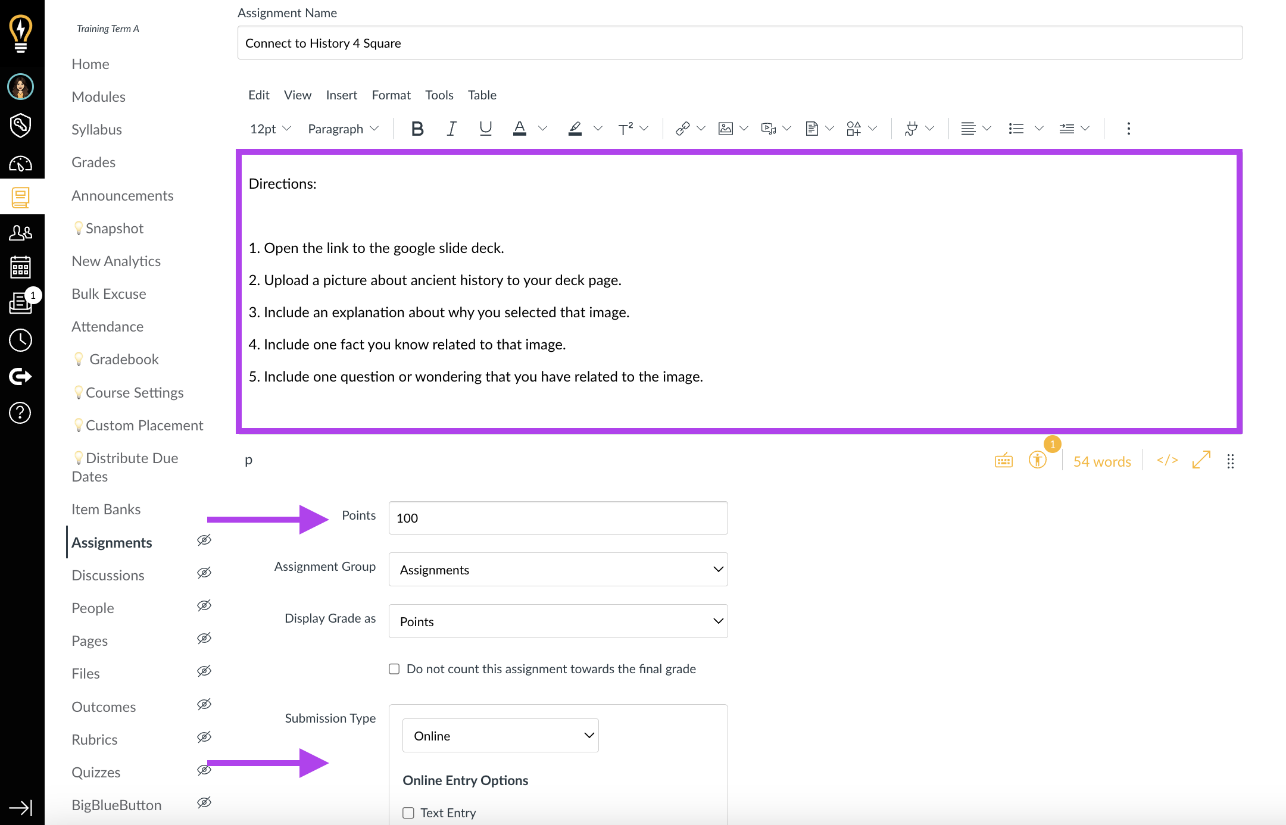Click the Points input field
Viewport: 1286px width, 825px height.
pos(560,517)
